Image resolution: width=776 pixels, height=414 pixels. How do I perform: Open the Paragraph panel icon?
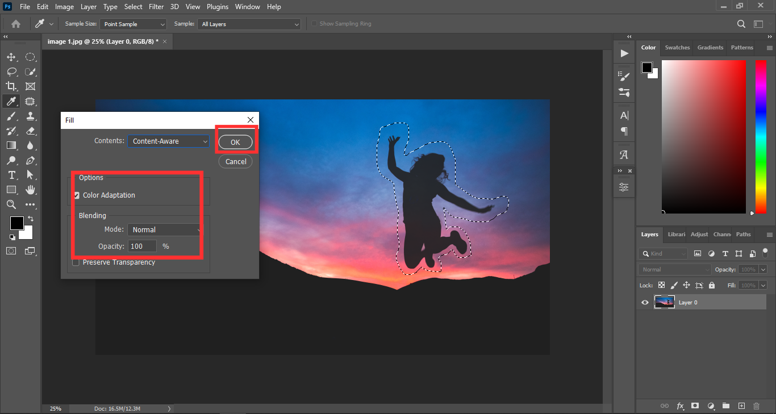pyautogui.click(x=624, y=132)
